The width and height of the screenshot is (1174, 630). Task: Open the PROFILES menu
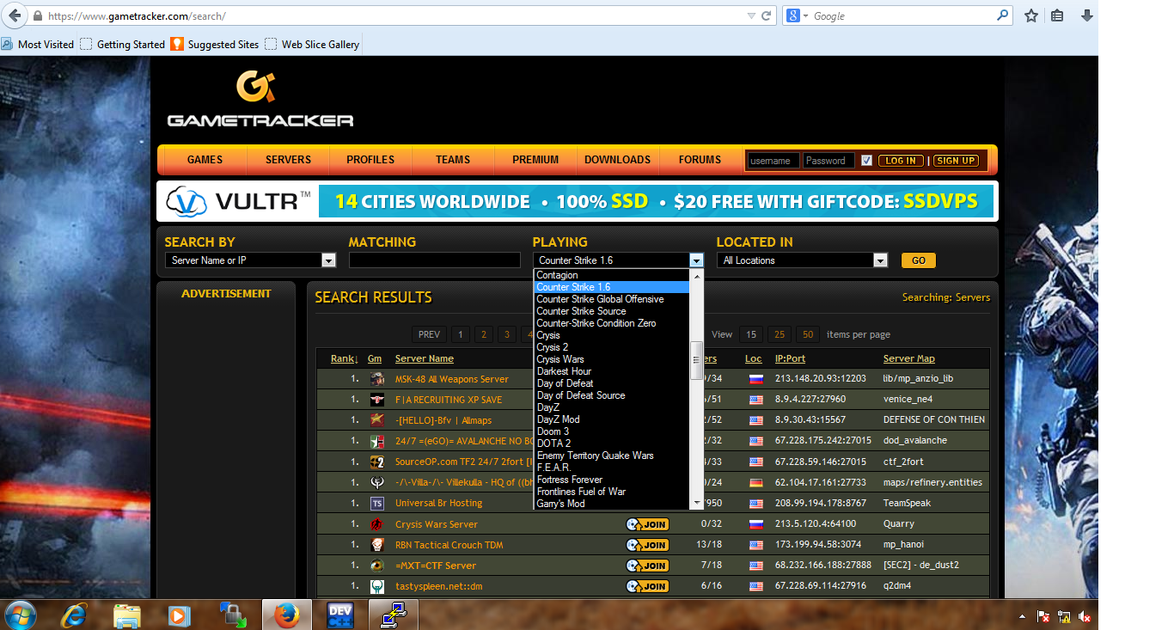tap(370, 160)
